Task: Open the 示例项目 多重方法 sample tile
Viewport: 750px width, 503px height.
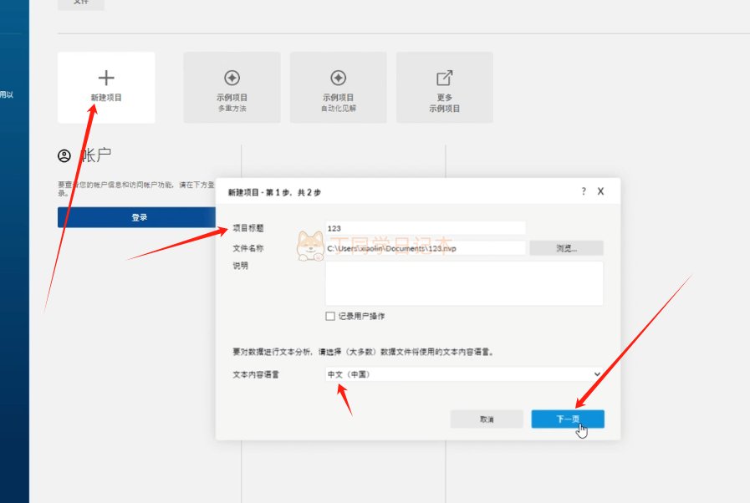Action: (232, 88)
